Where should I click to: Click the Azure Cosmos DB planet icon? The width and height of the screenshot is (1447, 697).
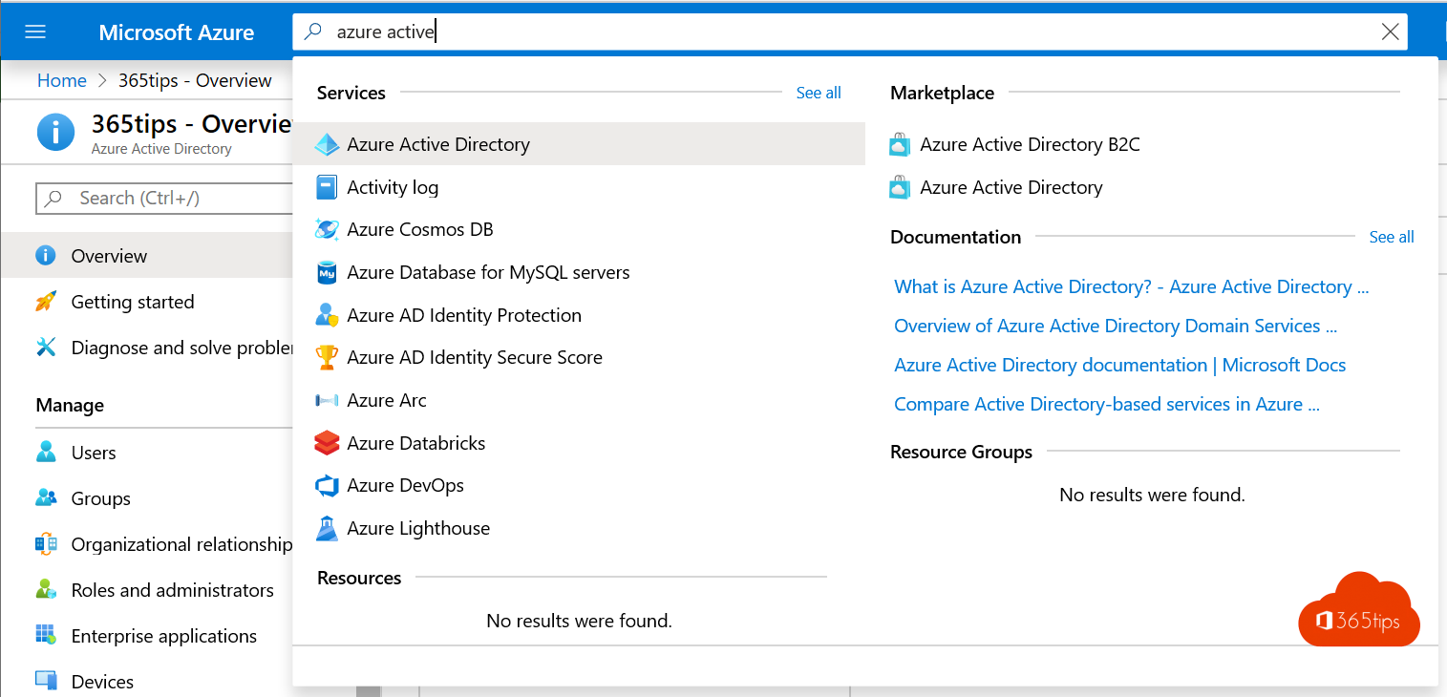tap(327, 230)
